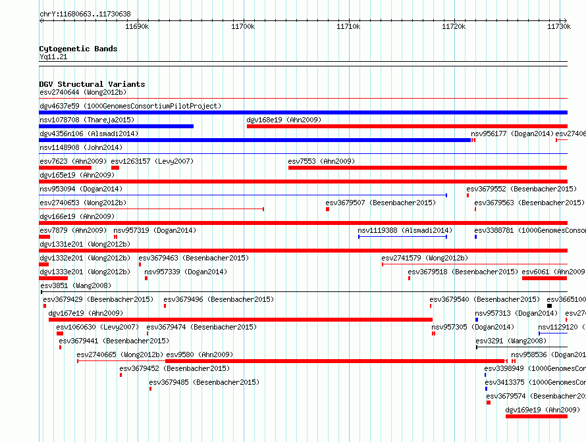Select esv1060630 (Levy2007) label

pyautogui.click(x=97, y=327)
